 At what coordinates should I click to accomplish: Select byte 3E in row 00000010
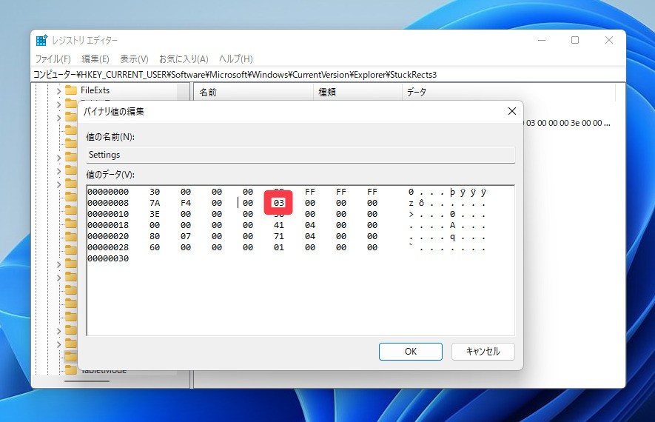point(155,214)
